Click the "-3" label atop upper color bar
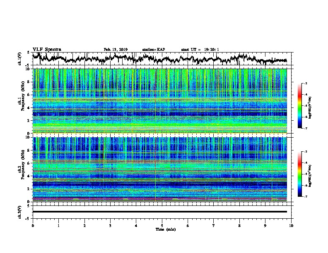This screenshot has width=328, height=253. (x=305, y=84)
